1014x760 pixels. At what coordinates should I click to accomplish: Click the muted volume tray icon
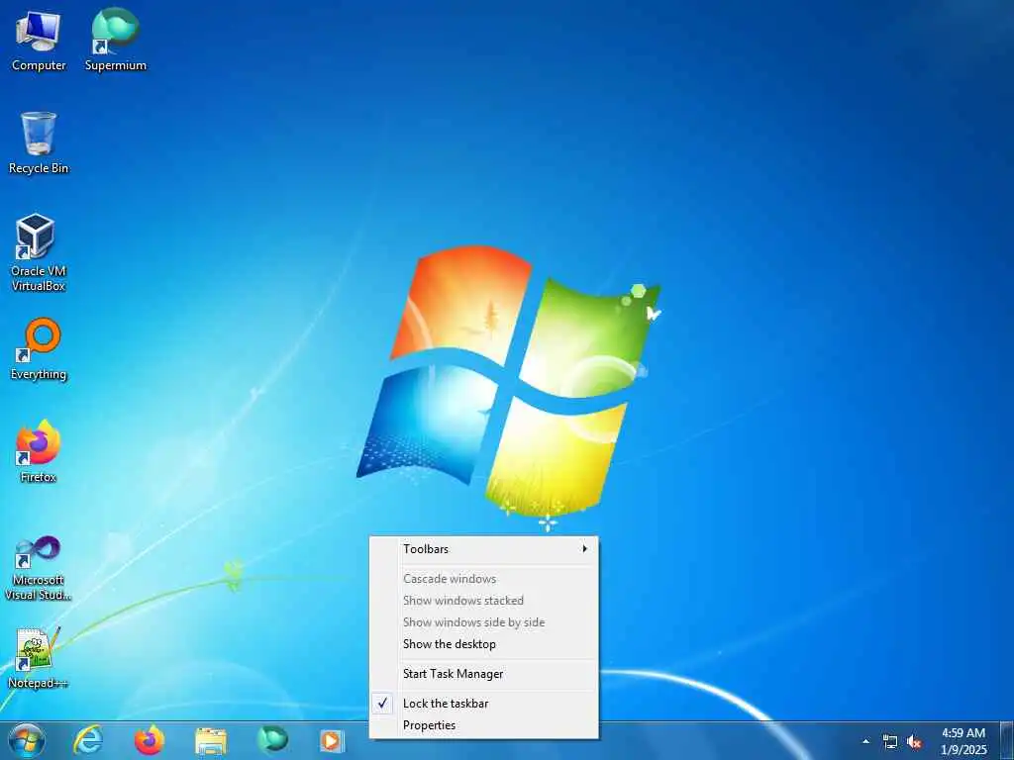914,742
